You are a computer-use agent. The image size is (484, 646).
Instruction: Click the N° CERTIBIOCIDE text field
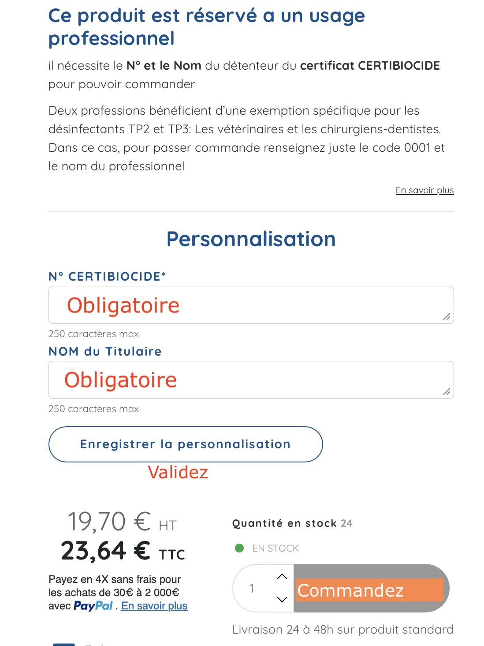click(x=250, y=304)
